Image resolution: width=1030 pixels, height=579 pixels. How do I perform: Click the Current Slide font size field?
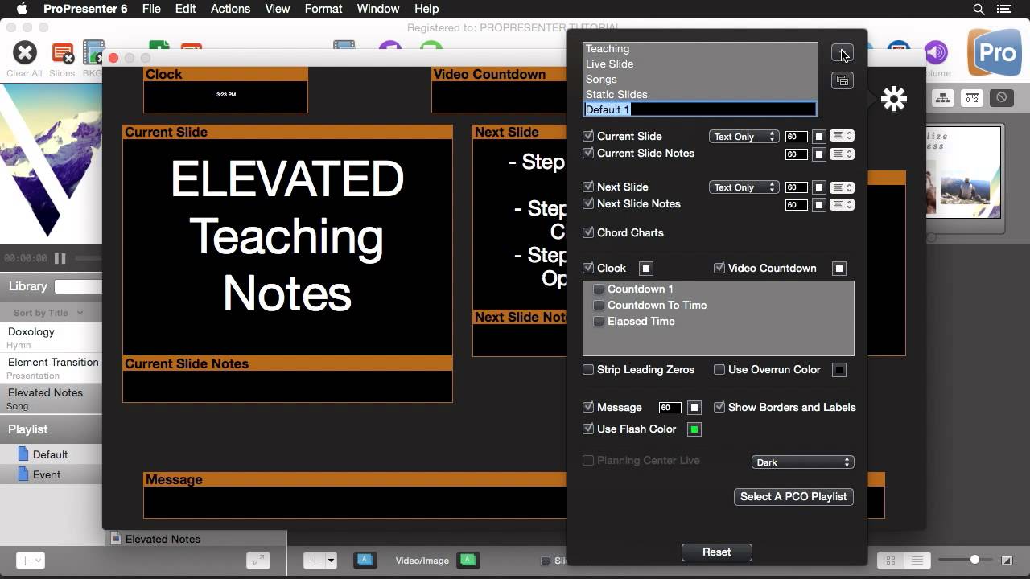[796, 137]
